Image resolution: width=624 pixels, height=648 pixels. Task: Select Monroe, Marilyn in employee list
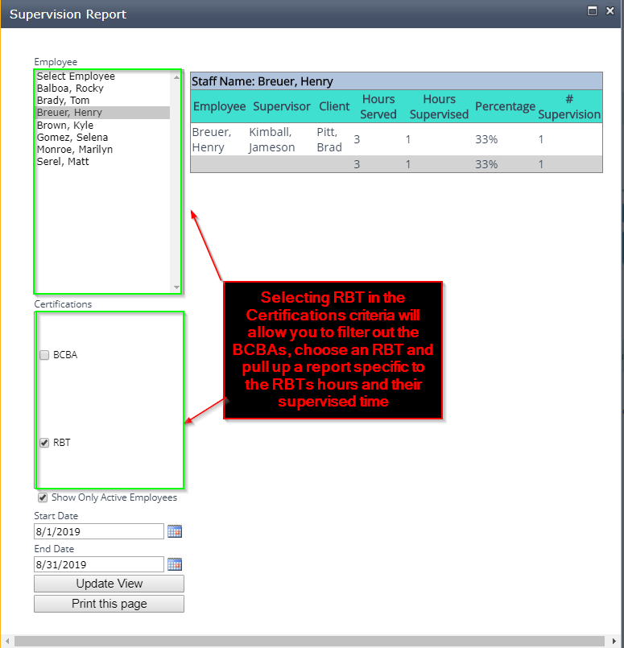102,149
